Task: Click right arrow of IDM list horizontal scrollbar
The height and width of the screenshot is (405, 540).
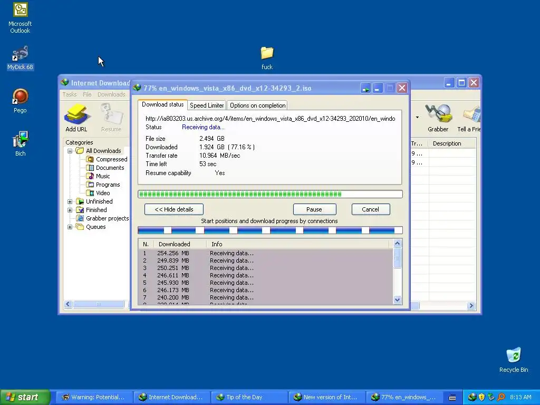Action: [x=471, y=305]
